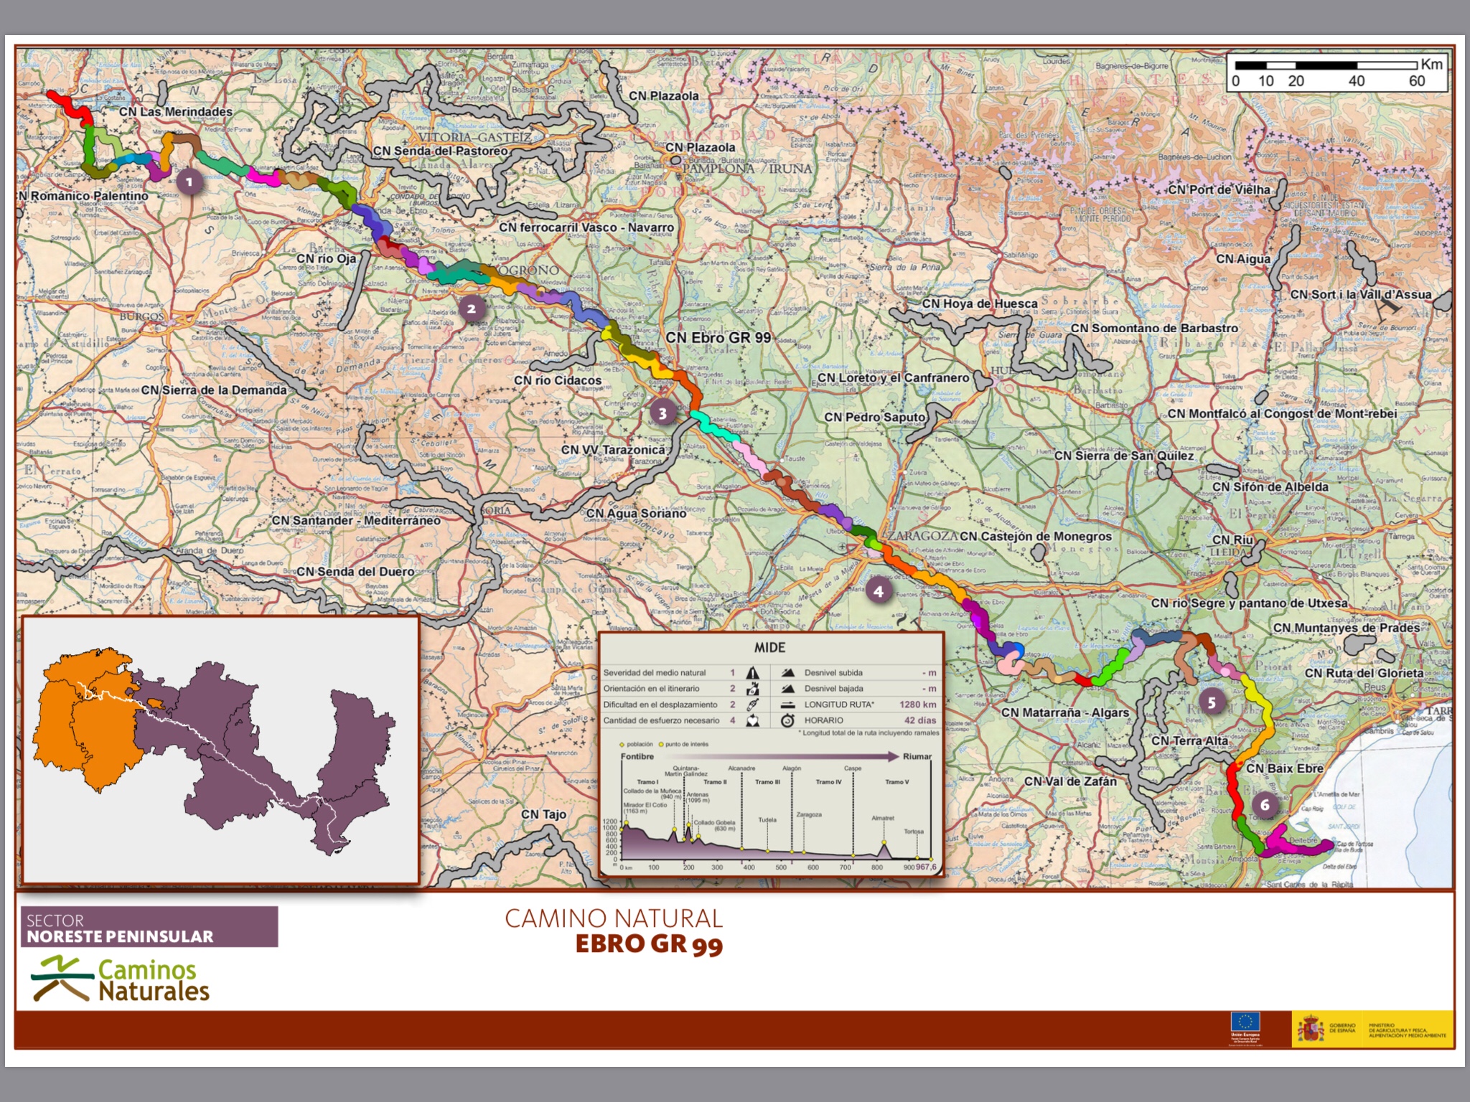Click the stopwatch icon beside HORARIO
This screenshot has height=1102, width=1470.
(x=787, y=720)
